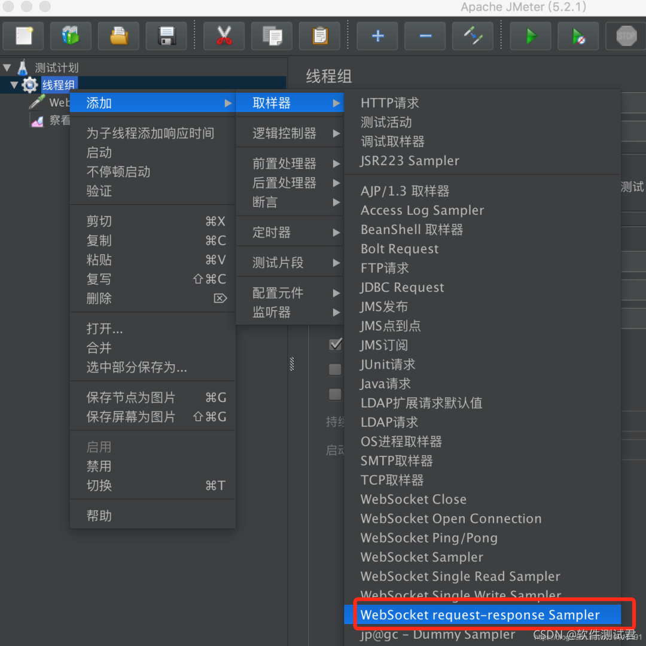Uncheck the checked checkbox in thread group panel
This screenshot has height=646, width=646.
336,345
